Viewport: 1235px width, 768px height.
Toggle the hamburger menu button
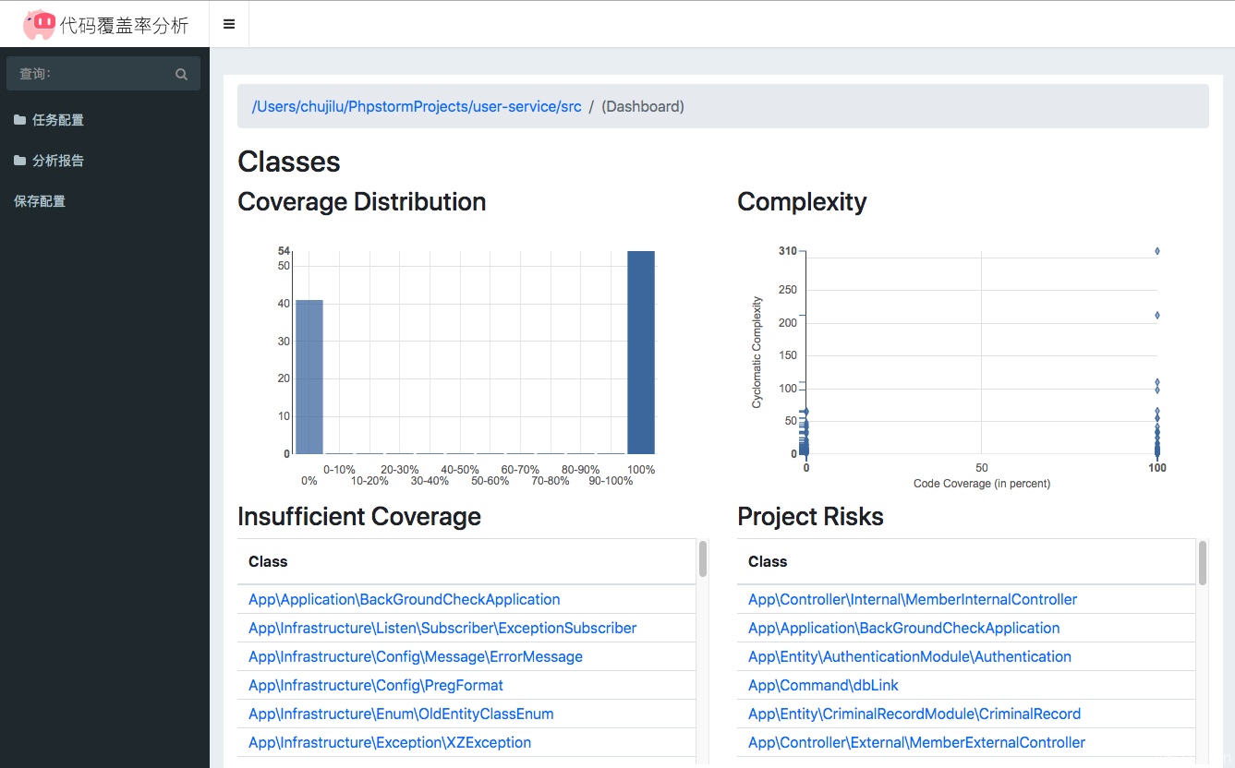[x=229, y=25]
